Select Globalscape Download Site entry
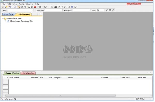155x102 pixels. (x=21, y=21)
